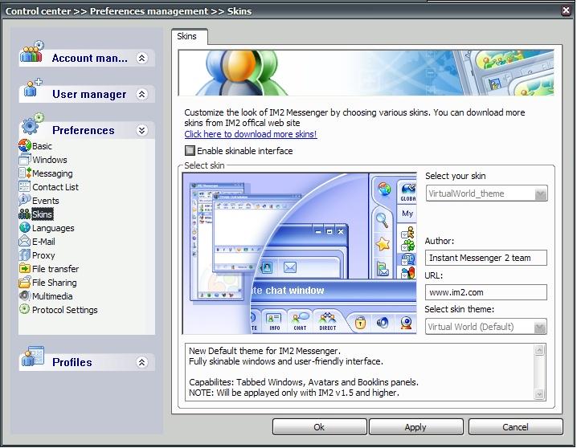Click here to download more skins link
577x448 pixels.
tap(251, 134)
